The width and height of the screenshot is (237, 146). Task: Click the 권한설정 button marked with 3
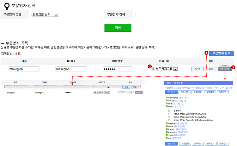tap(224, 69)
